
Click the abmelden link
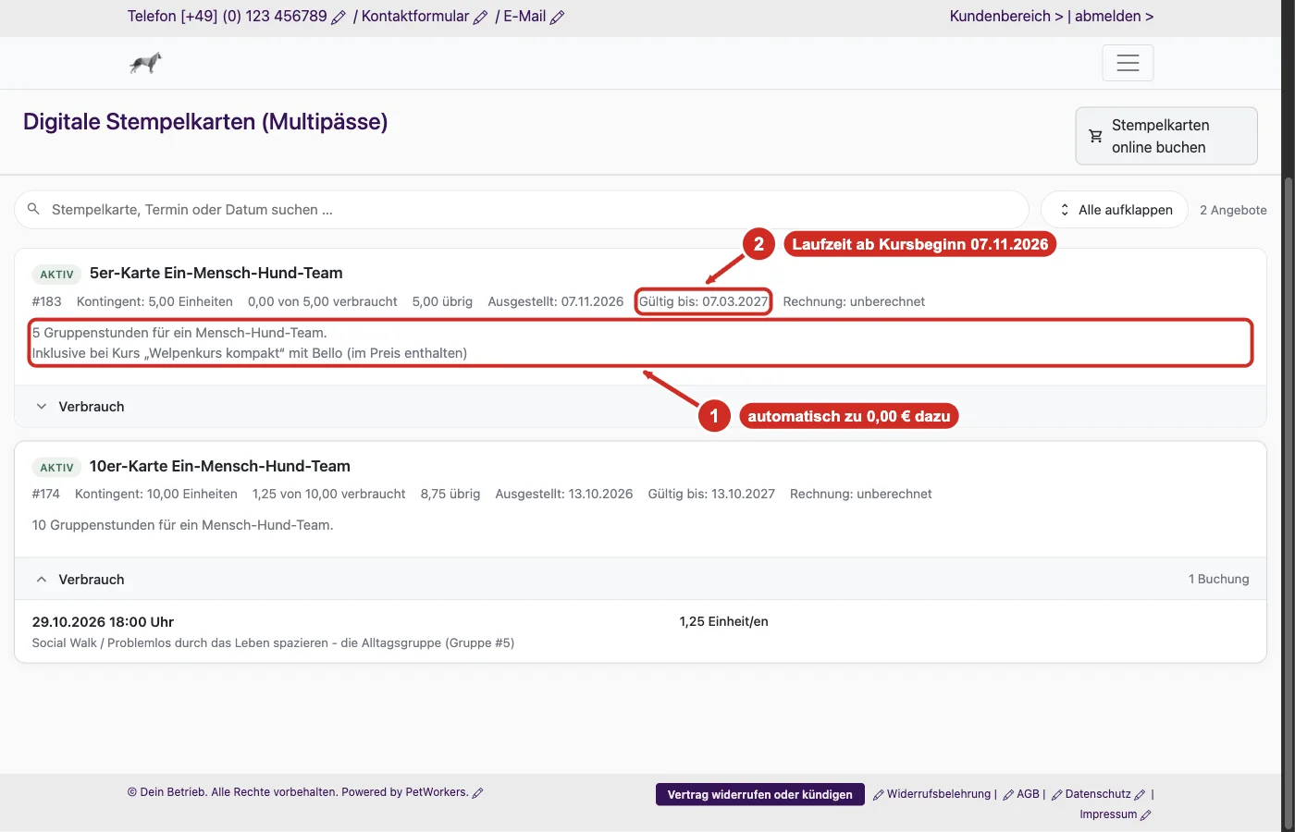pyautogui.click(x=1114, y=17)
